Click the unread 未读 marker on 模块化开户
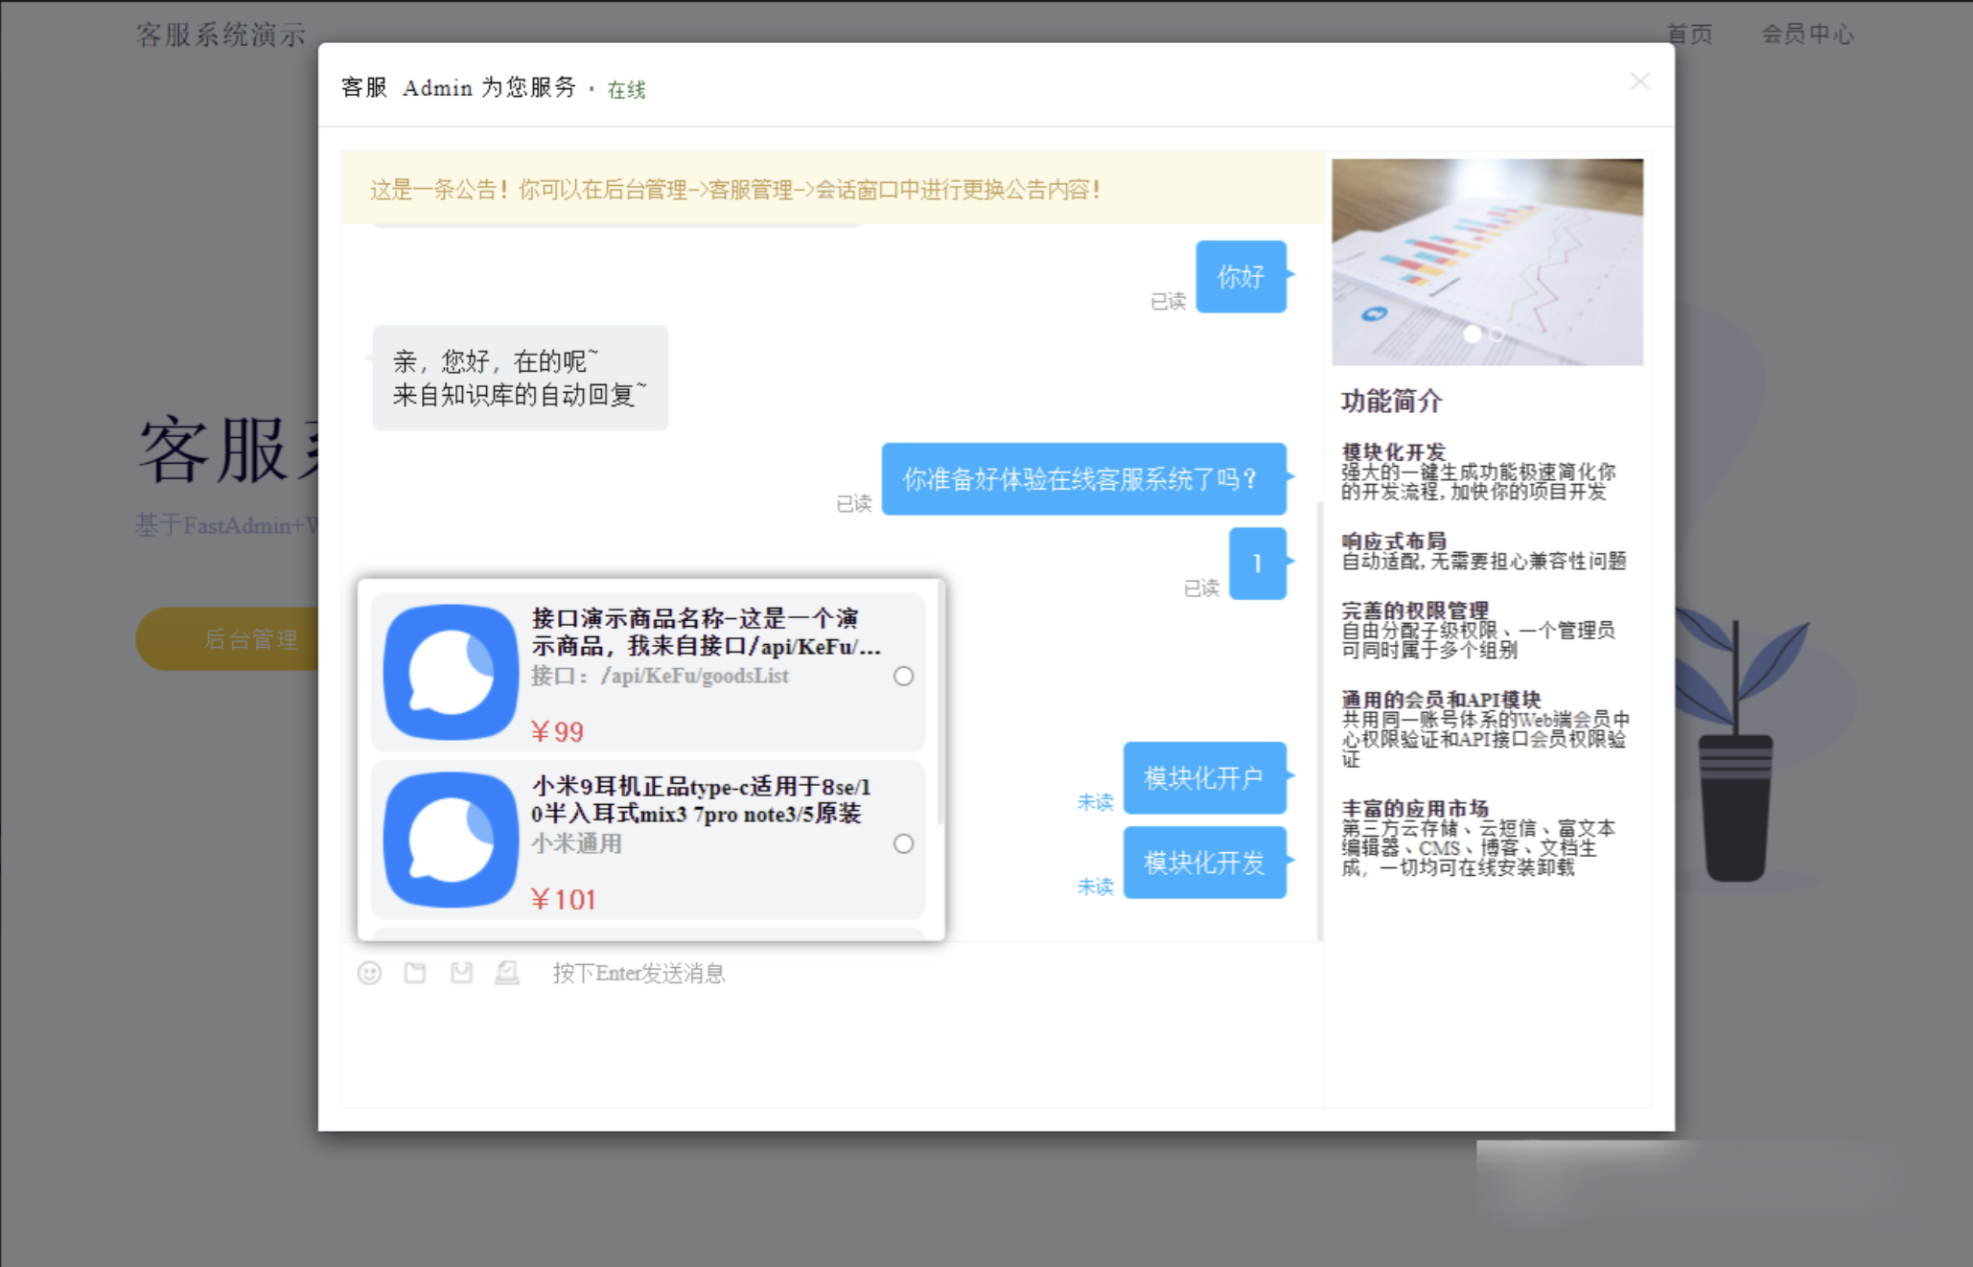1973x1267 pixels. pyautogui.click(x=1094, y=801)
